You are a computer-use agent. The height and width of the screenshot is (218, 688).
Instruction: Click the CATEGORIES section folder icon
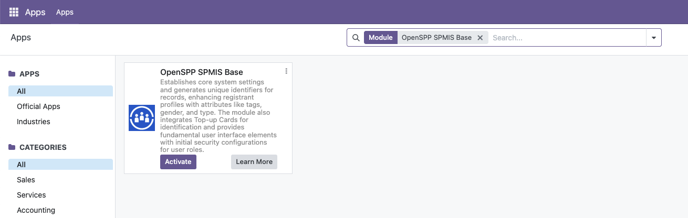[12, 147]
